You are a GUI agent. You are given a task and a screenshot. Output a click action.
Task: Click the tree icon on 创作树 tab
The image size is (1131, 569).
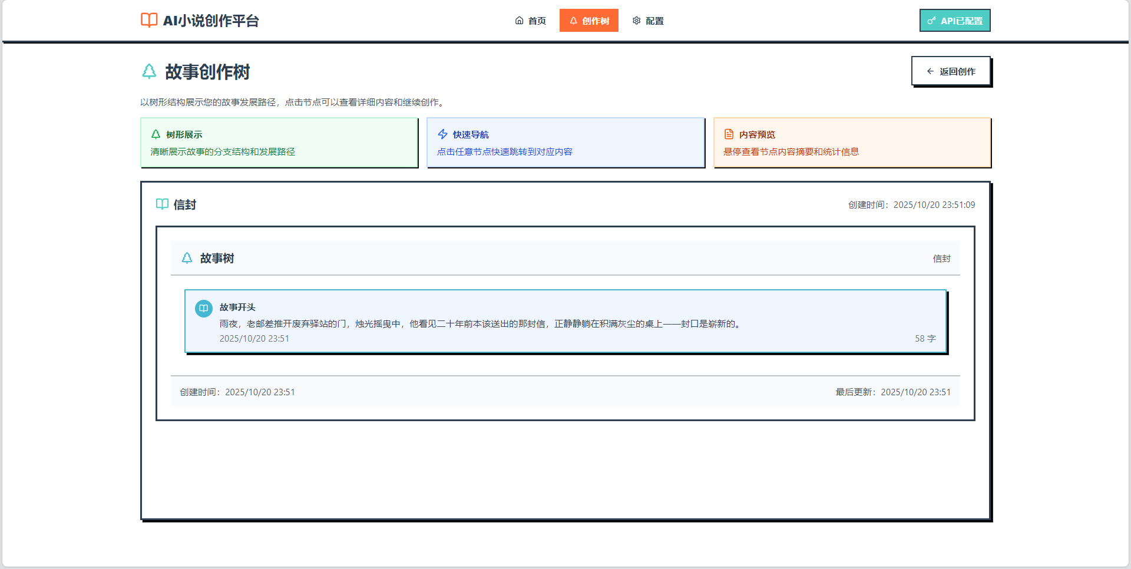[573, 20]
